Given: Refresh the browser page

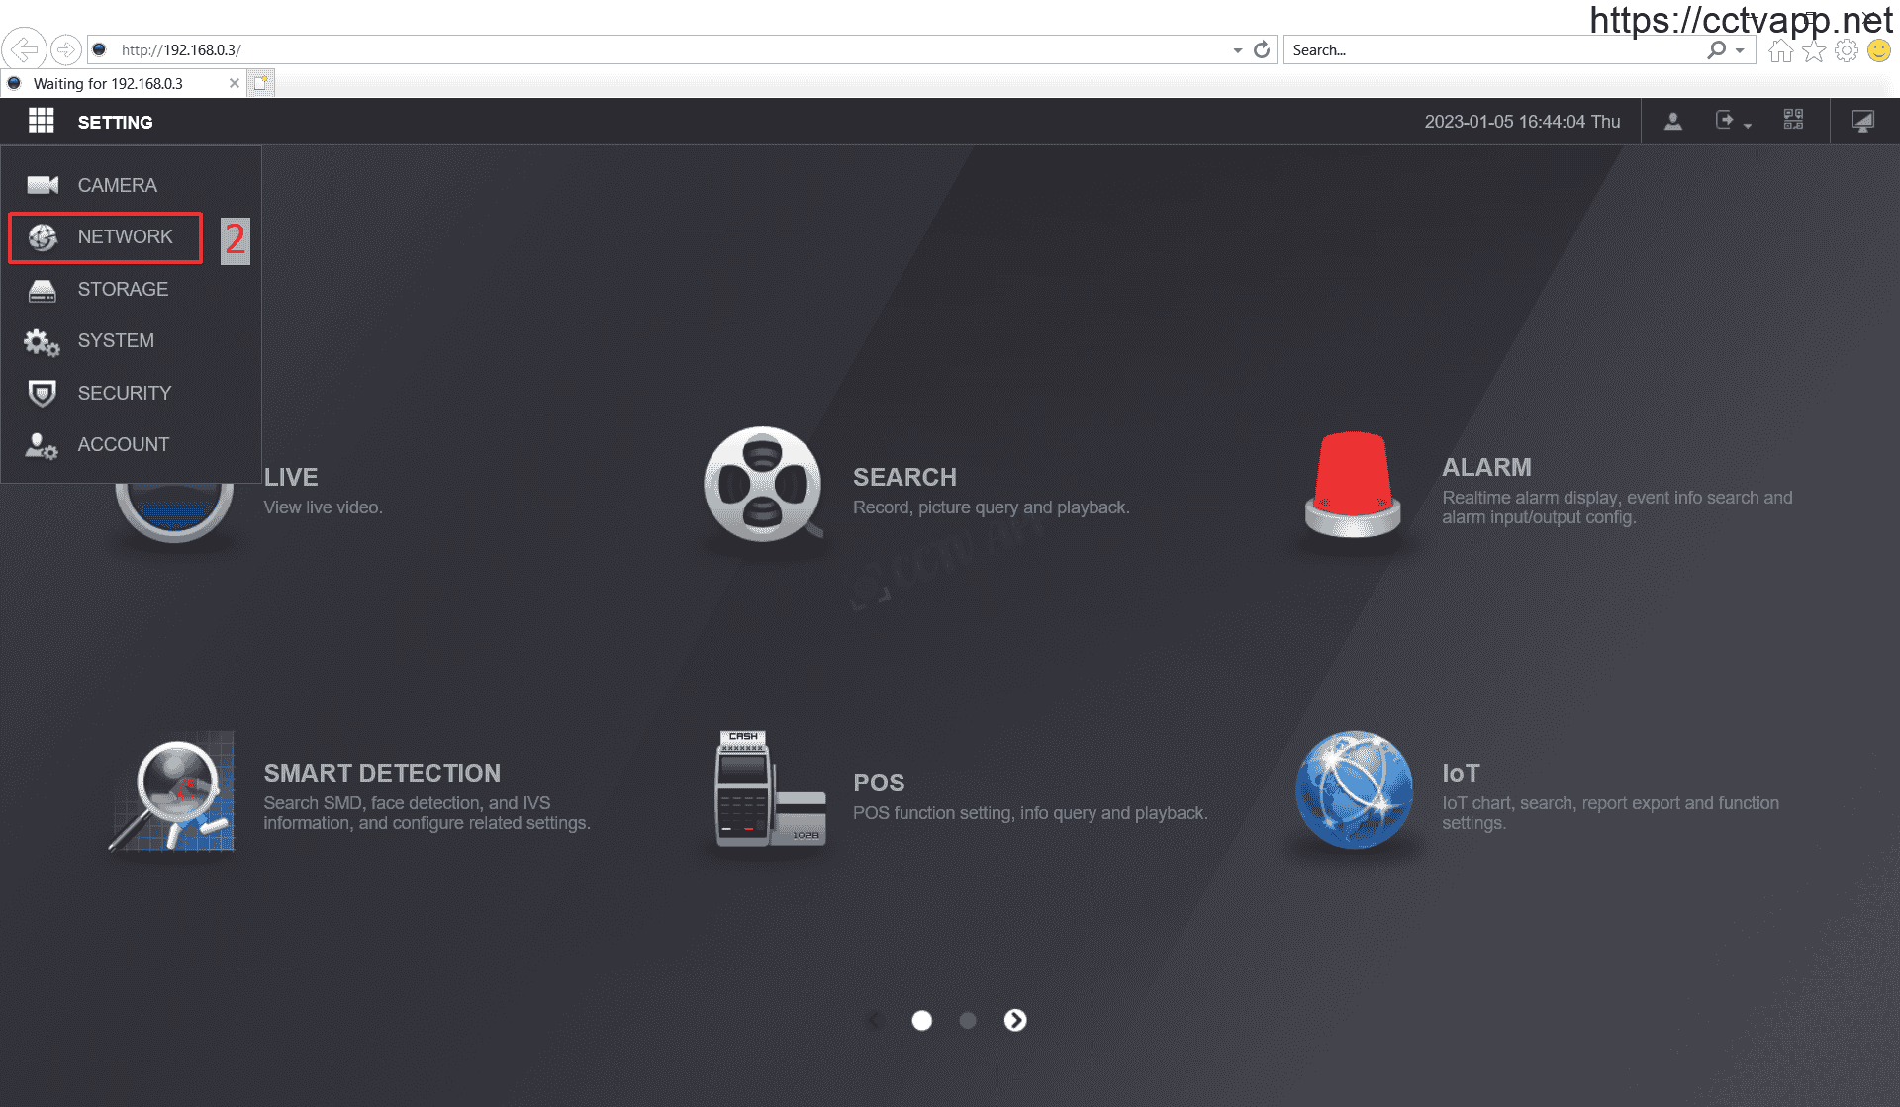Looking at the screenshot, I should tap(1262, 50).
